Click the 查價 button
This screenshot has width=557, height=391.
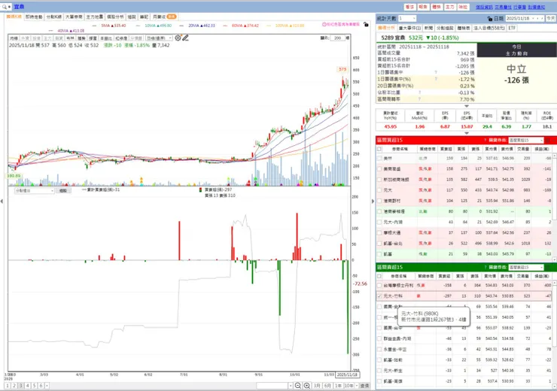pyautogui.click(x=364, y=386)
